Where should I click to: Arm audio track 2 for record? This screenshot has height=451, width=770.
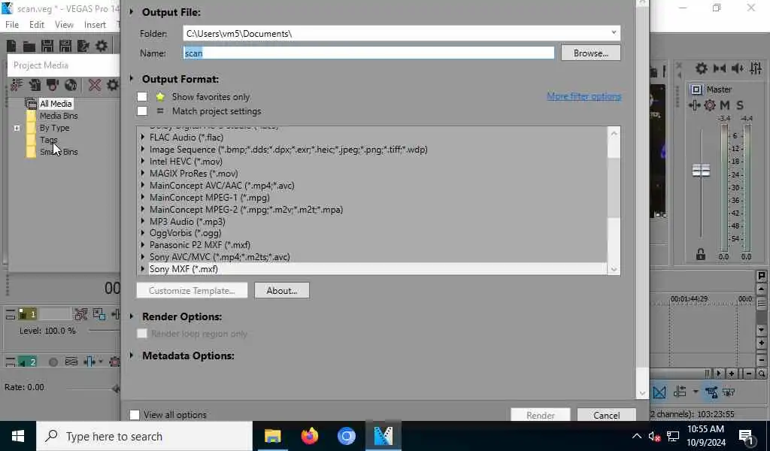click(53, 362)
